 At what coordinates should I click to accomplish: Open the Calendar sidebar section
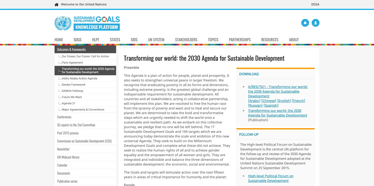click(85, 165)
